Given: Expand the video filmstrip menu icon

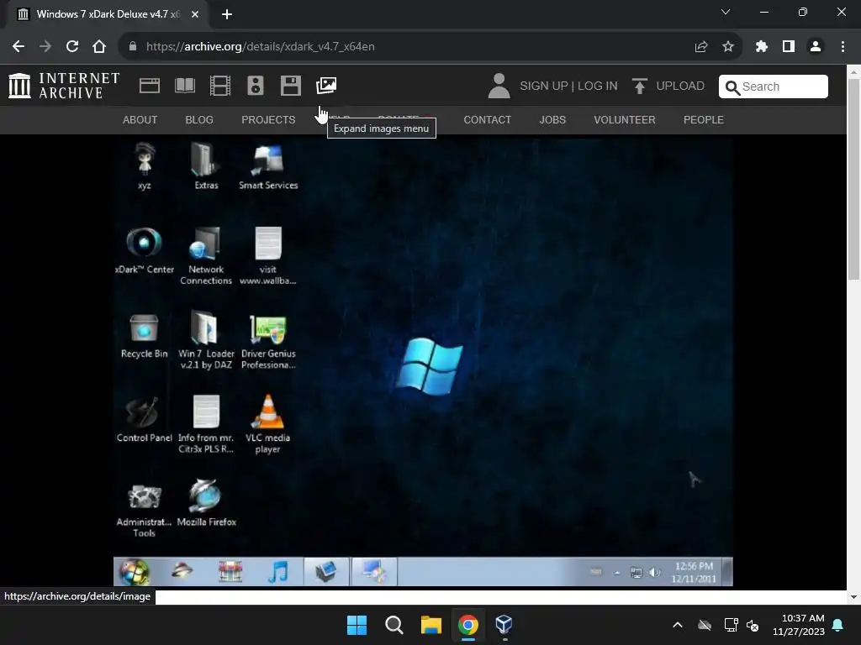Looking at the screenshot, I should (220, 87).
